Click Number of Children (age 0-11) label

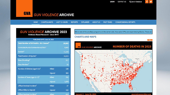29,69
